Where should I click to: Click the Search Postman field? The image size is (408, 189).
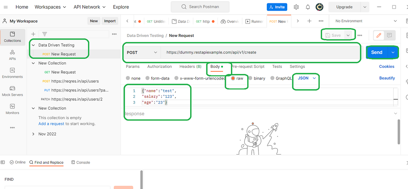click(200, 7)
